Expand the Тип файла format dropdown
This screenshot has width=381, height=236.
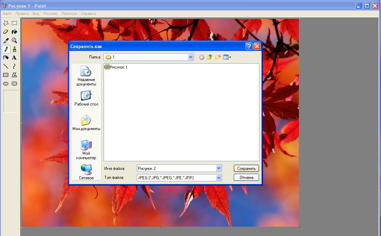[x=219, y=178]
